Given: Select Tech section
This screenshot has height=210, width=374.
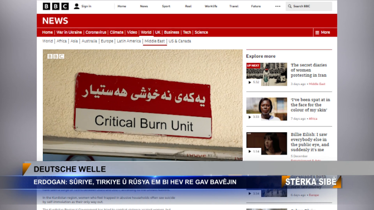Looking at the screenshot, I should click(x=187, y=32).
